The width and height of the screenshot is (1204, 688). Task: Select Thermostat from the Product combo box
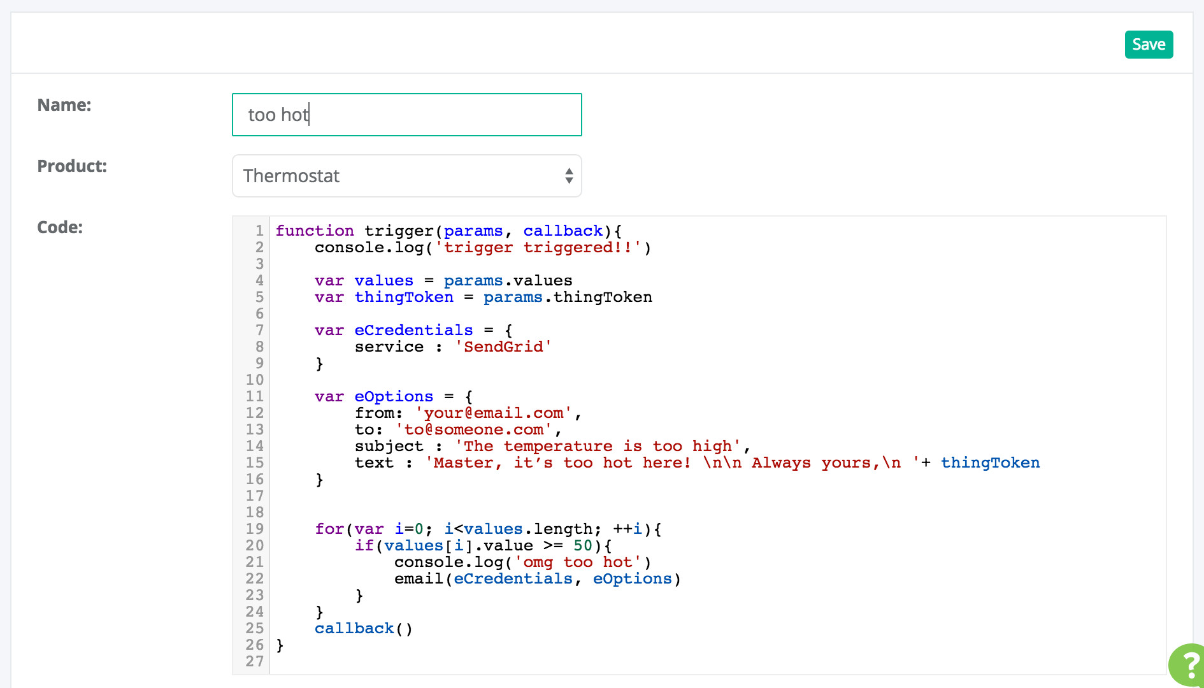point(407,176)
